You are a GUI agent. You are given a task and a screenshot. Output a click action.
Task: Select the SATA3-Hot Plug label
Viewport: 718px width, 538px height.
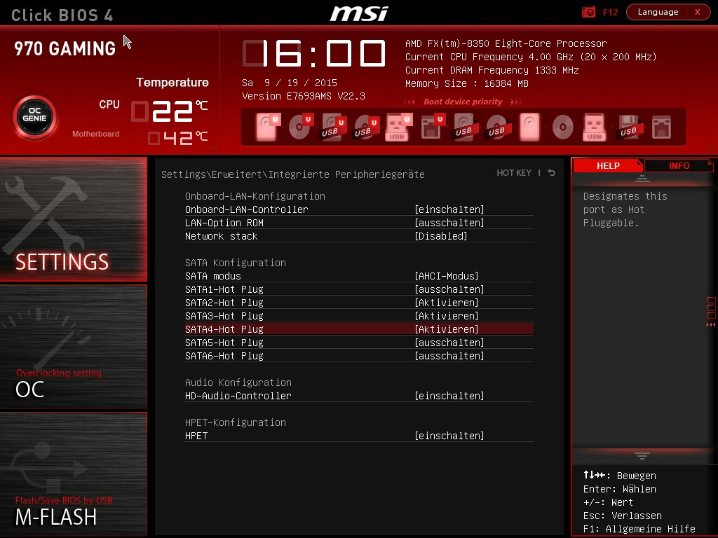coord(224,316)
